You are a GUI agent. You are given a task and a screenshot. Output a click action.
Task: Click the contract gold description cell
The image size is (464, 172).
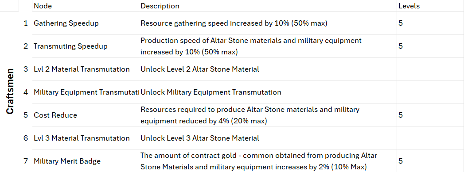[x=268, y=161]
